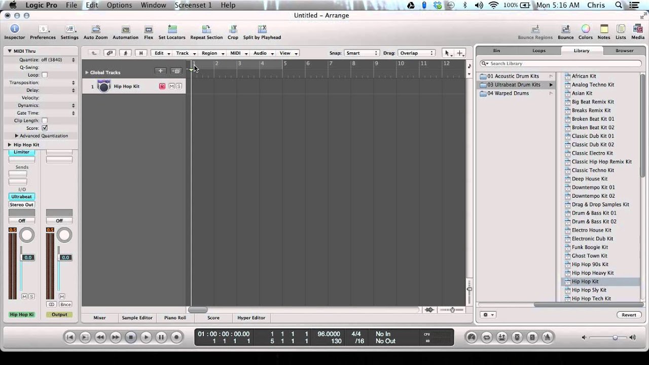Start playback with the Play button
The width and height of the screenshot is (649, 365).
146,337
